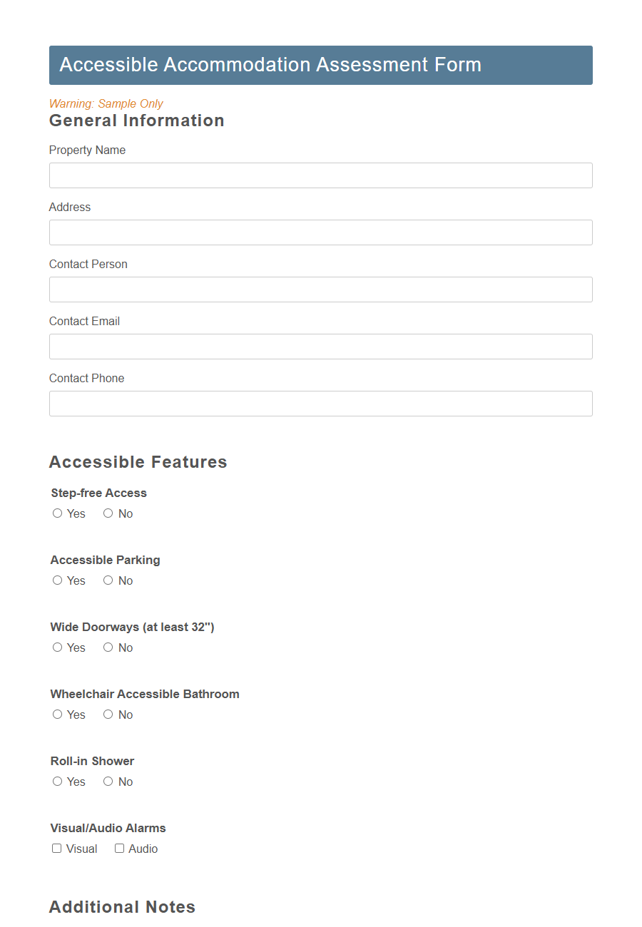Select Yes for Wheelchair Accessible Bathroom
The image size is (642, 927).
(57, 714)
